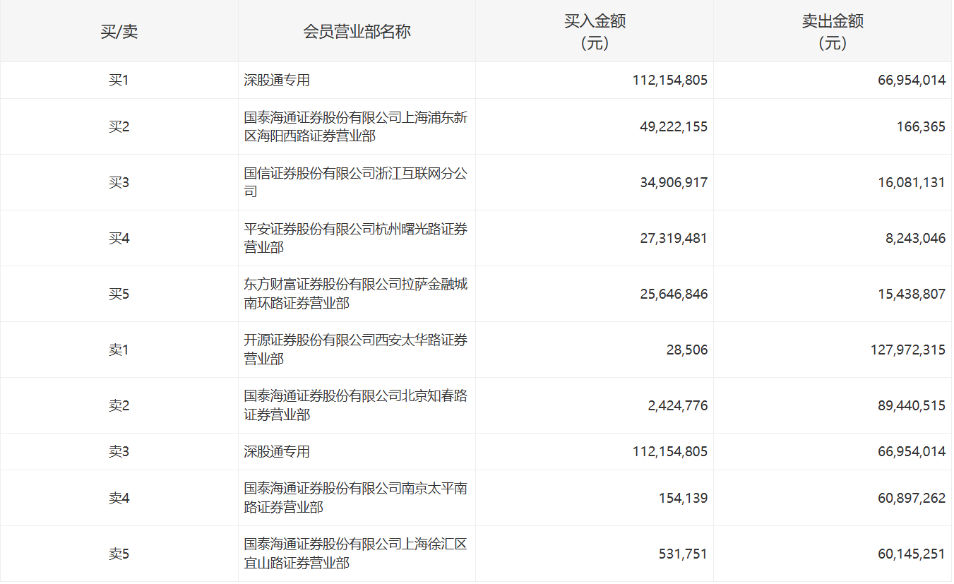The image size is (954, 584).
Task: Click the 买5 row label
Action: (119, 294)
